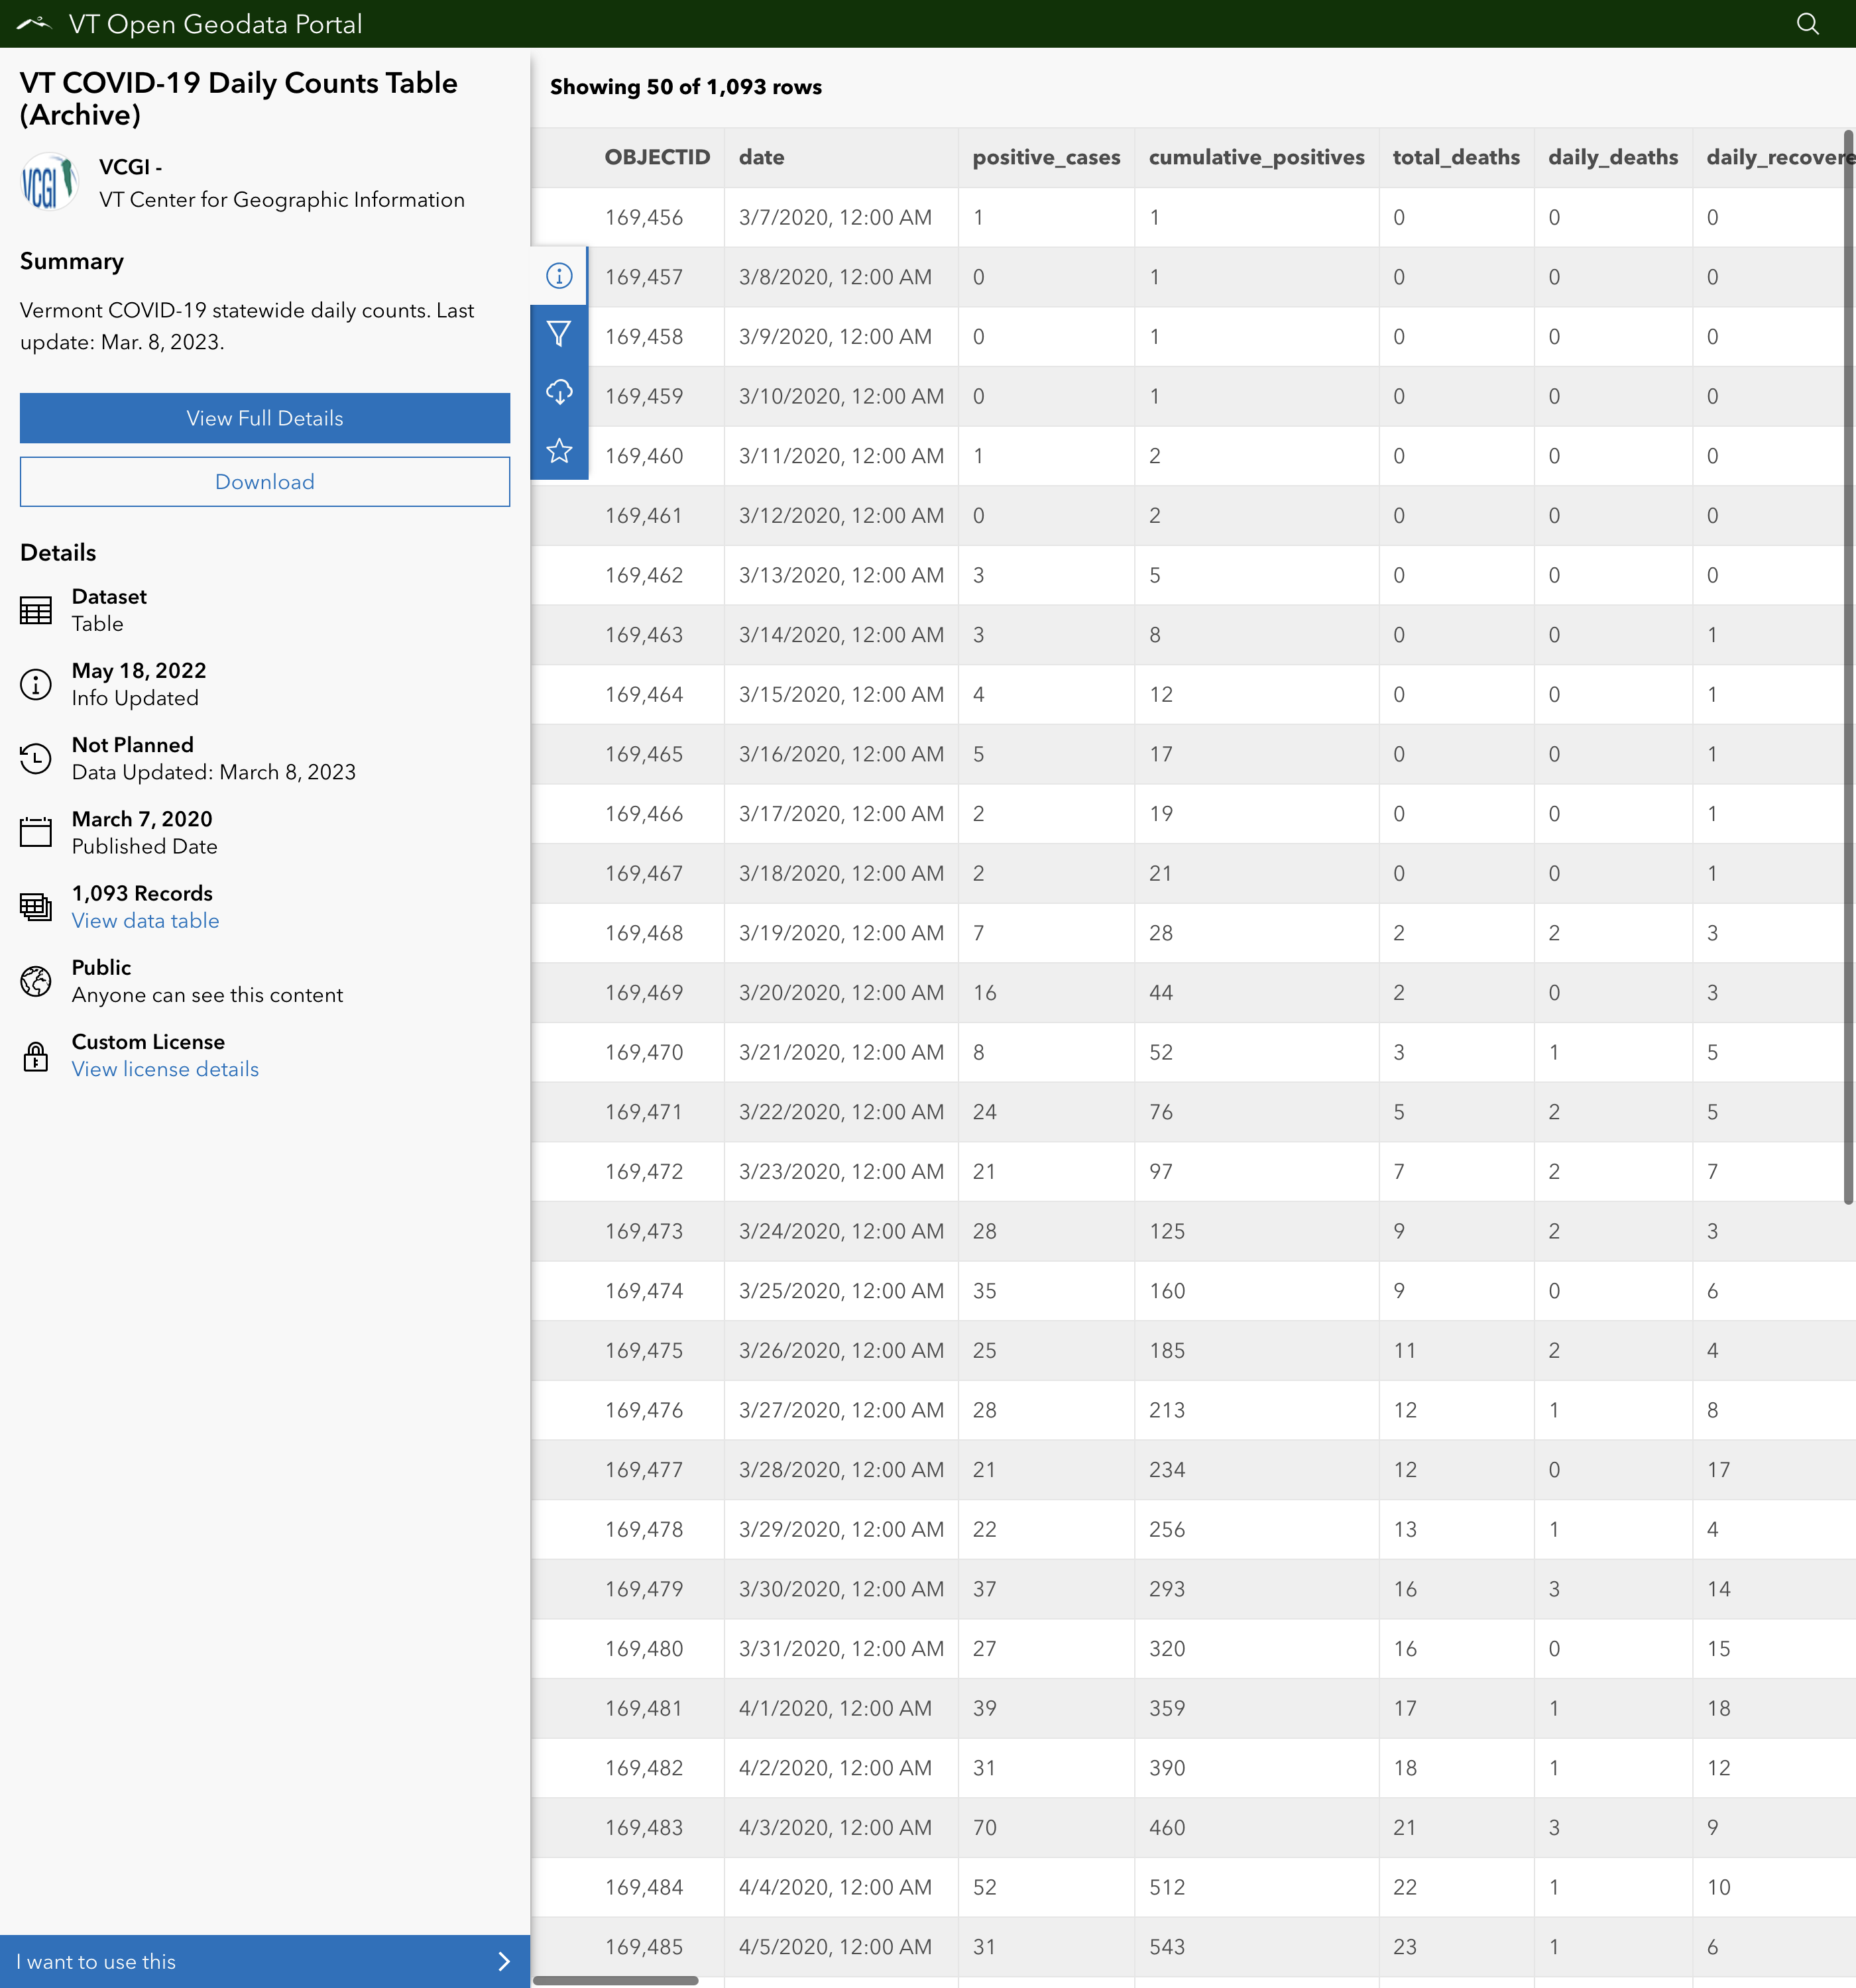
Task: Click the favorite star icon
Action: pyautogui.click(x=559, y=451)
